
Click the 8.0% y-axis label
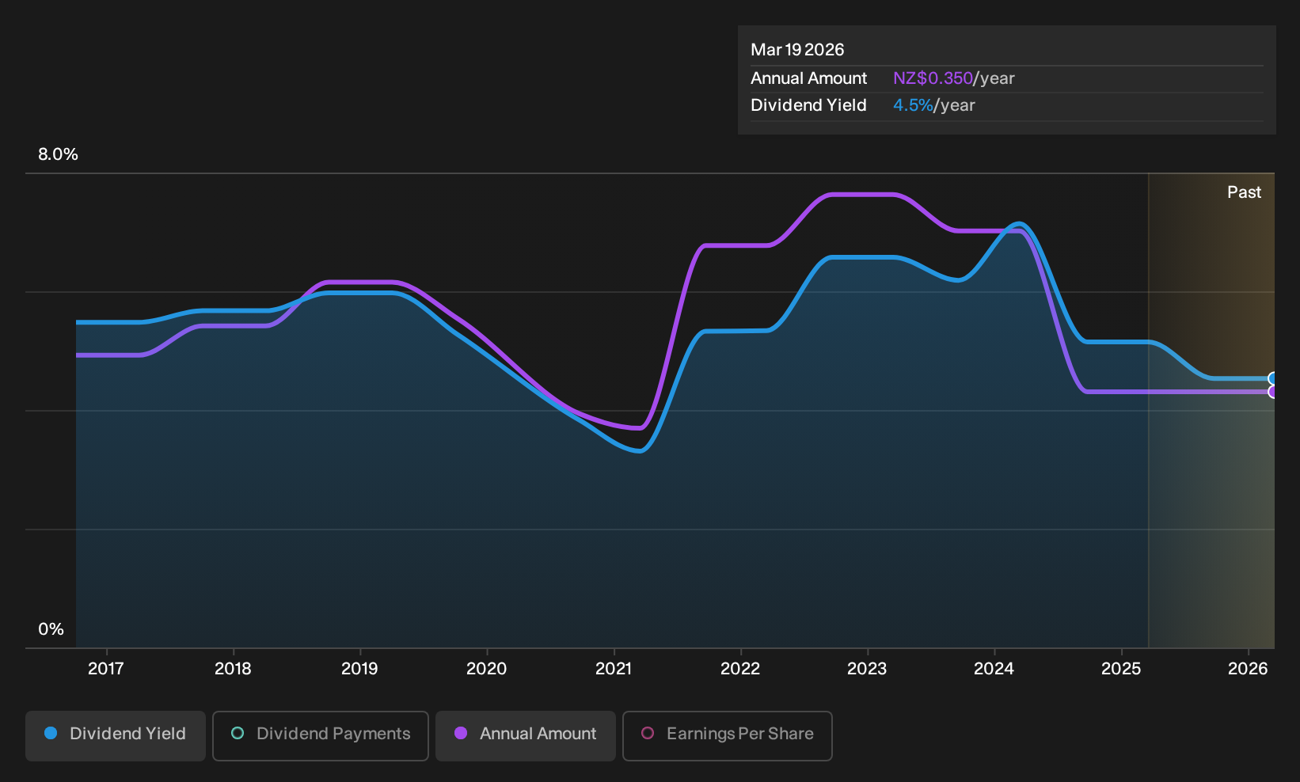[58, 154]
